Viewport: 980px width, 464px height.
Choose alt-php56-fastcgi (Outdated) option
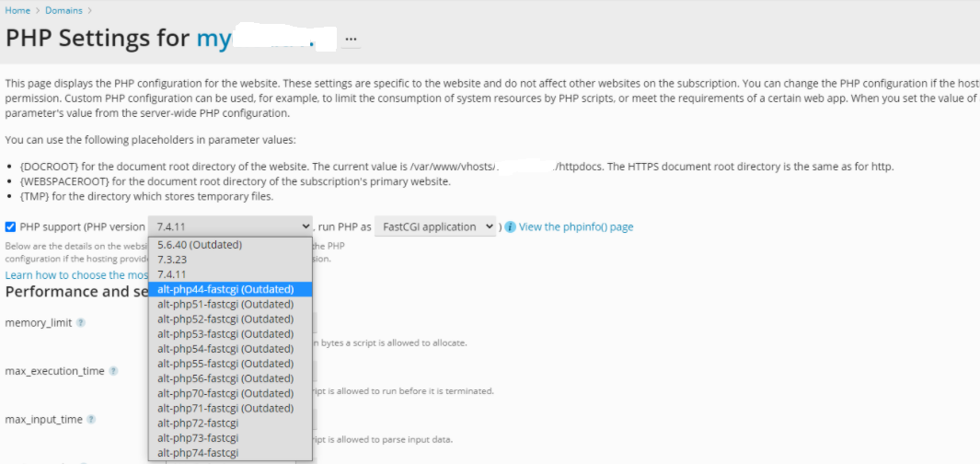230,378
